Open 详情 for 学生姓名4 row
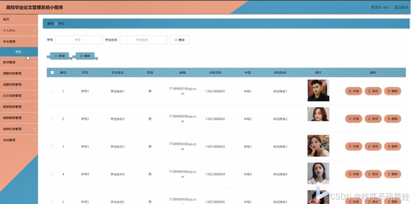Screen dimensions: 411x204 coord(354,174)
